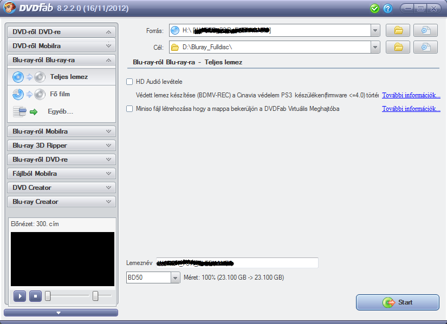Choose source image file via Forrás disc icon
447x324 pixels.
tap(426, 30)
